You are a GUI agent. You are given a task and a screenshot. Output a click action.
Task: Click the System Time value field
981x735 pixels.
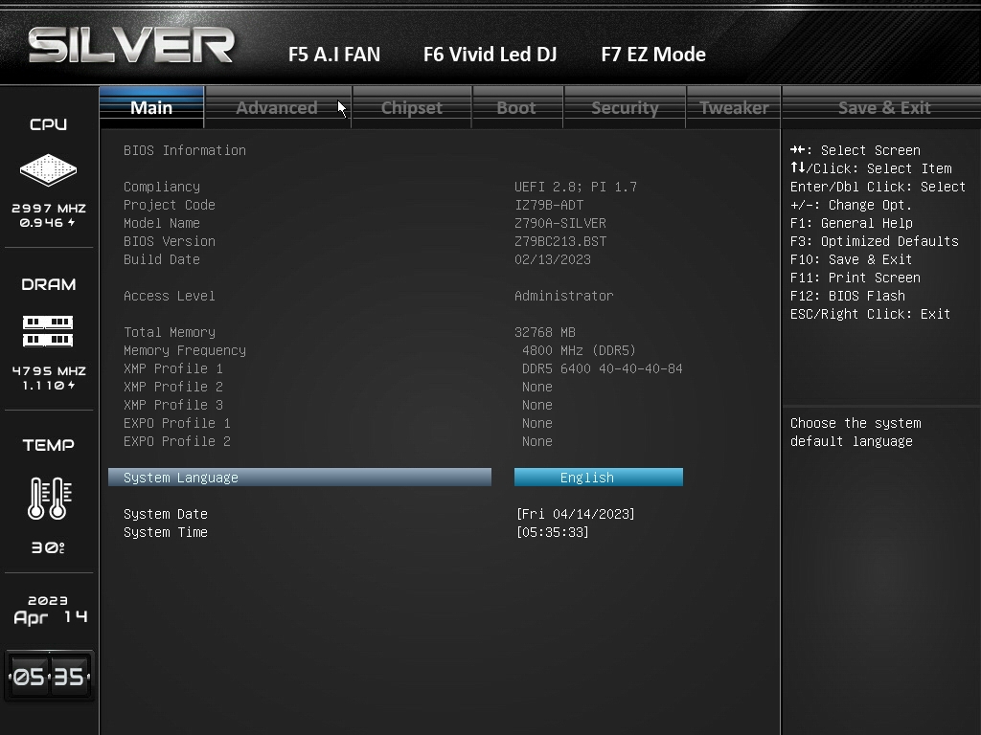pyautogui.click(x=553, y=532)
